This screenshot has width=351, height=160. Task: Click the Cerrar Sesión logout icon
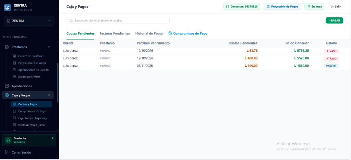click(x=7, y=152)
